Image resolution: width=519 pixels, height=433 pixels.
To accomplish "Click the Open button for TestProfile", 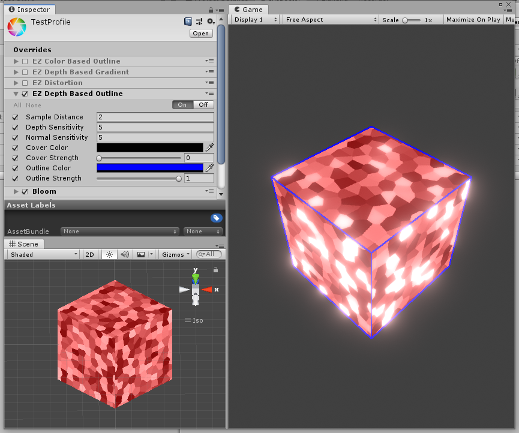I will pos(201,34).
